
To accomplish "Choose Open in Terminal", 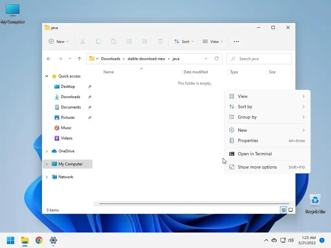I will click(x=267, y=154).
